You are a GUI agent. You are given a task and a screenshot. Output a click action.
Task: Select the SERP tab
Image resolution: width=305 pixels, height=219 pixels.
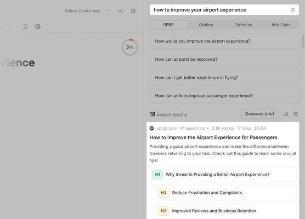[168, 25]
